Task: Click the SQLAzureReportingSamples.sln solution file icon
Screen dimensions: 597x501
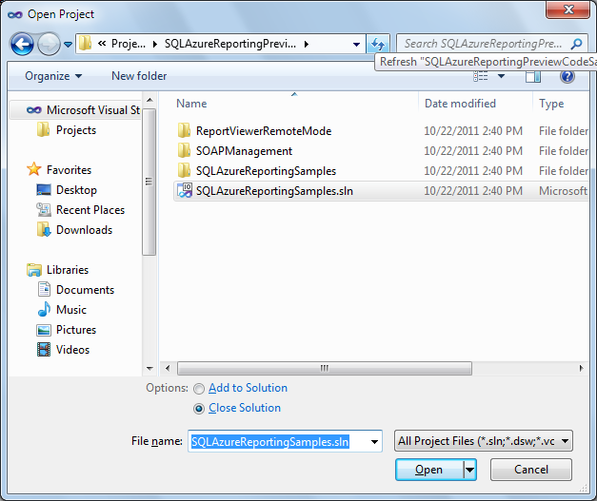Action: [x=185, y=190]
